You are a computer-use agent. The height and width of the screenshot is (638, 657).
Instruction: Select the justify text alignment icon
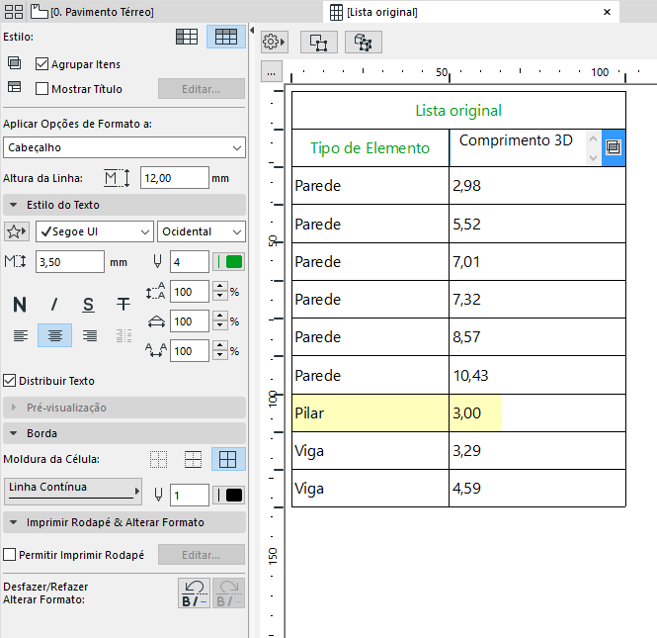click(123, 335)
